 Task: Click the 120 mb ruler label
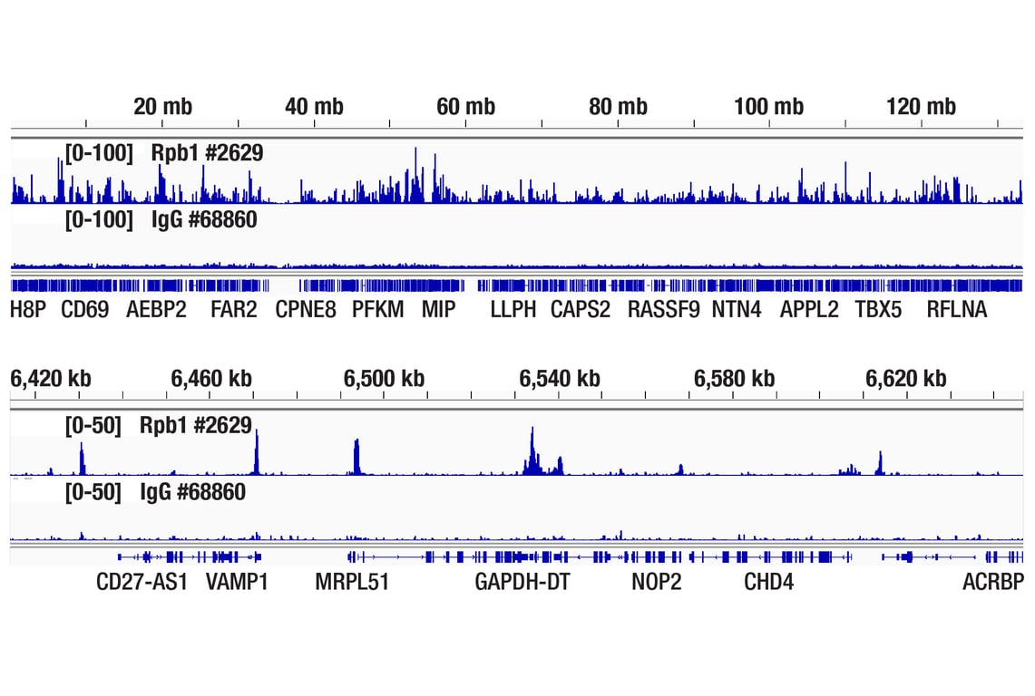tap(921, 107)
